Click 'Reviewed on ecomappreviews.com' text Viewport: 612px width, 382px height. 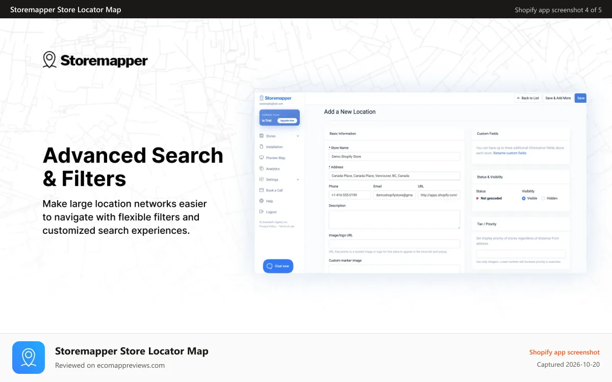[110, 365]
